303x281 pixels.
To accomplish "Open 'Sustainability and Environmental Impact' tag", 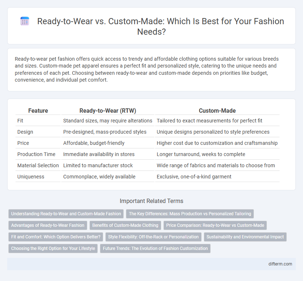I will 245,237.
